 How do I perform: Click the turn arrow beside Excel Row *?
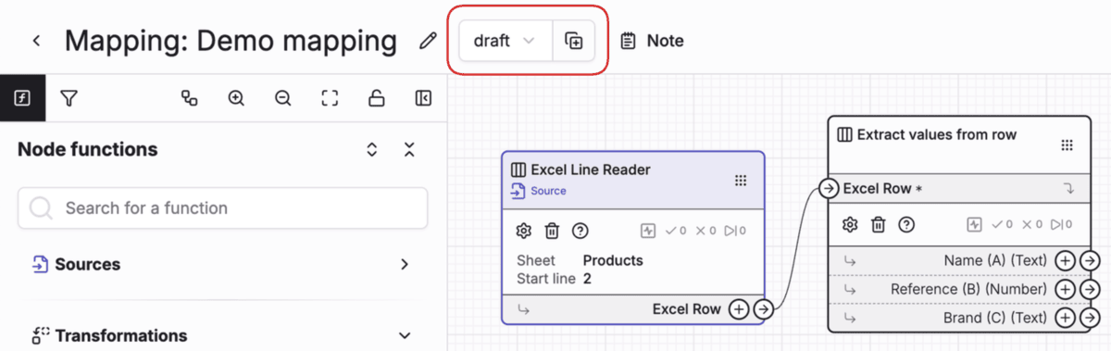tap(1068, 189)
